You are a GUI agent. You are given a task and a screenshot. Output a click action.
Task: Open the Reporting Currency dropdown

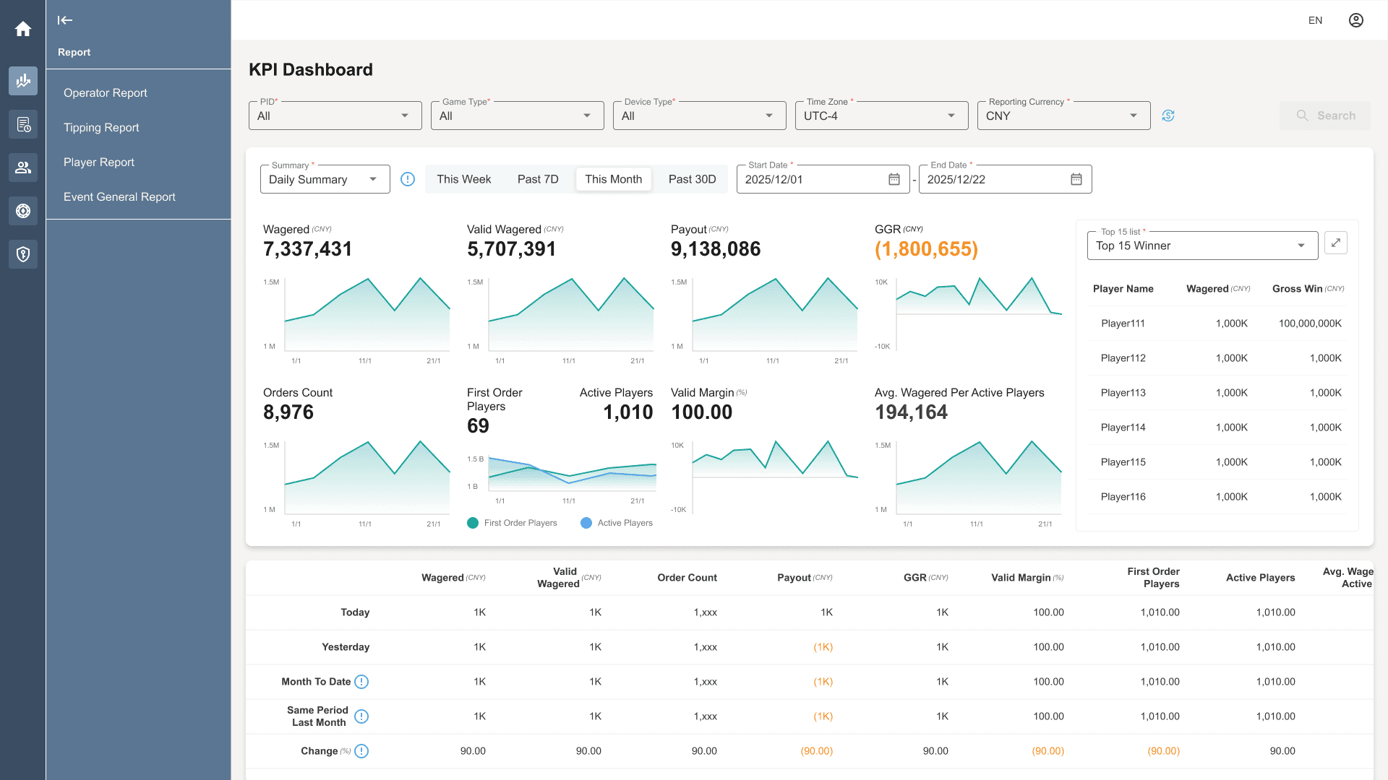1064,116
